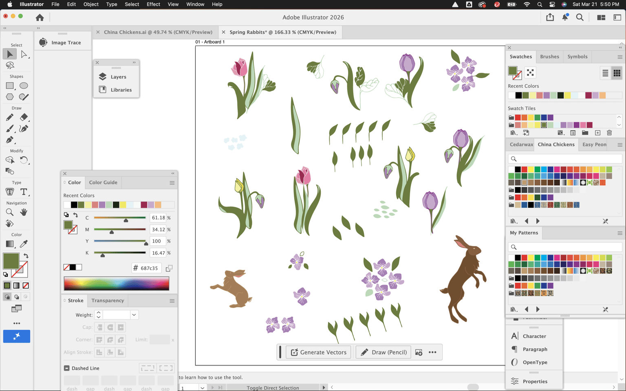Toggle preserve exact dash and gap lengths

point(148,368)
